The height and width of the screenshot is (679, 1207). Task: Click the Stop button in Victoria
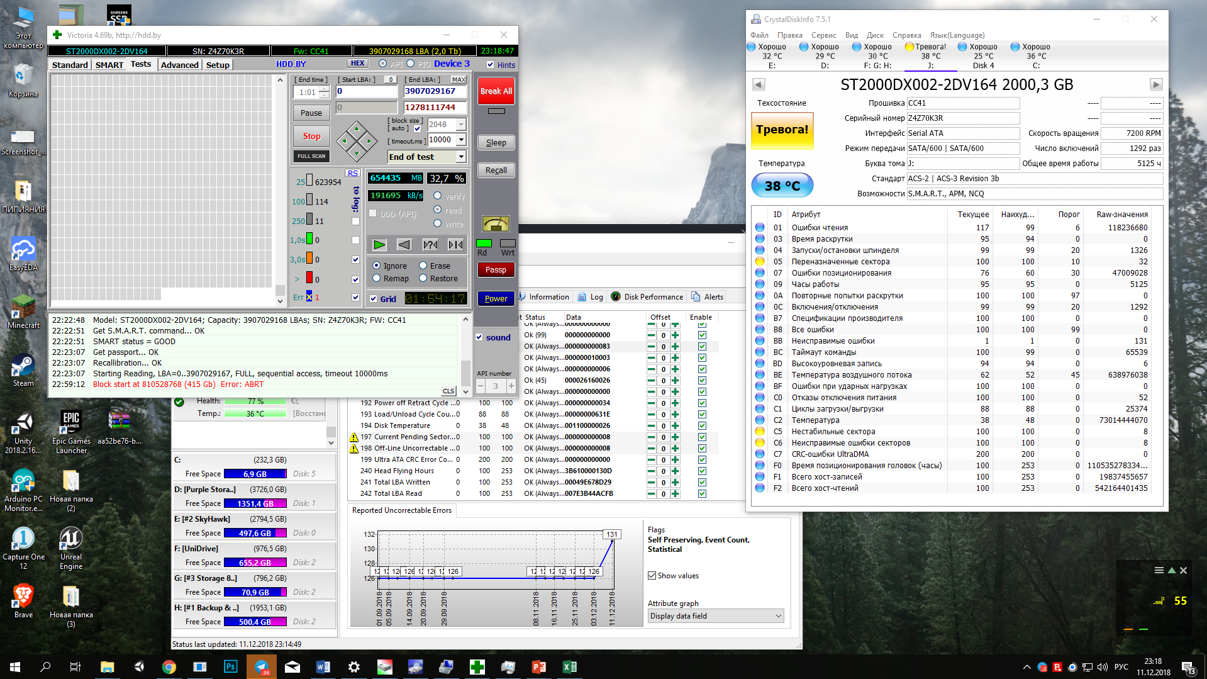[311, 136]
